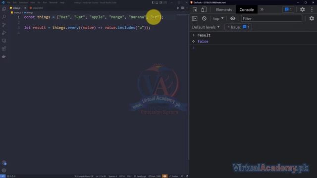Toggle bottom panel layout icon
The image size is (317, 178).
point(157,2)
